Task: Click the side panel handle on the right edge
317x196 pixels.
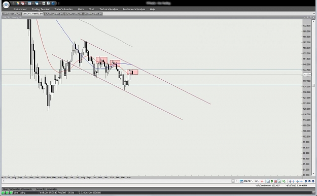Action: (x=313, y=85)
